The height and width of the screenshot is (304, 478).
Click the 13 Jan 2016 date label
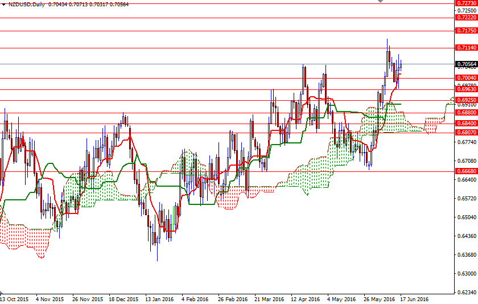159,299
